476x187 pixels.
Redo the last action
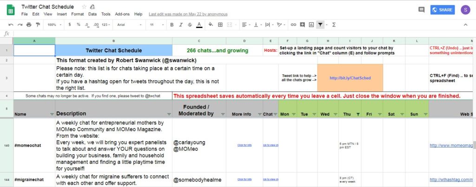[20, 25]
